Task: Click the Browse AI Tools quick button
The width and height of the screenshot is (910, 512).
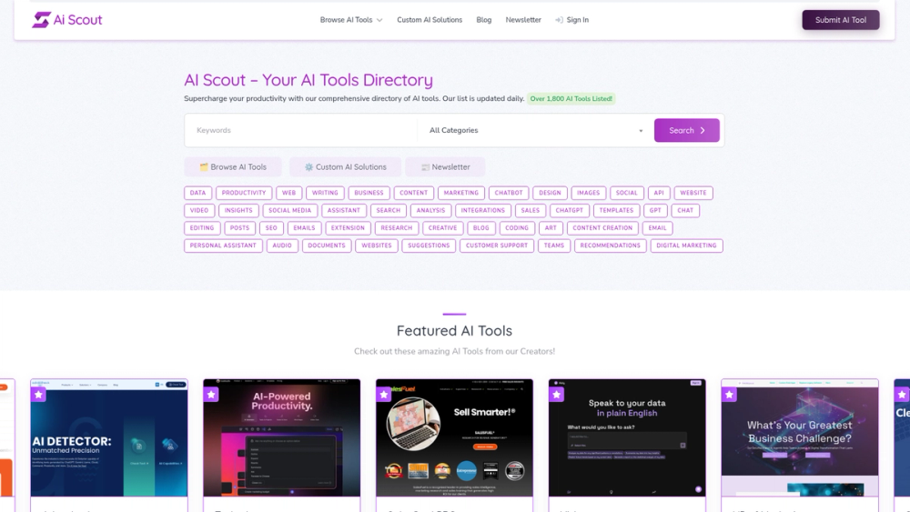Action: pyautogui.click(x=233, y=167)
